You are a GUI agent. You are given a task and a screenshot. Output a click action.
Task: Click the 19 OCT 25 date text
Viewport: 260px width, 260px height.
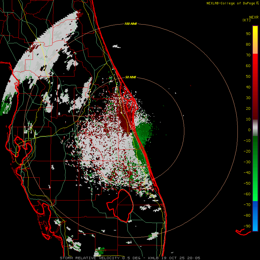pos(173,258)
